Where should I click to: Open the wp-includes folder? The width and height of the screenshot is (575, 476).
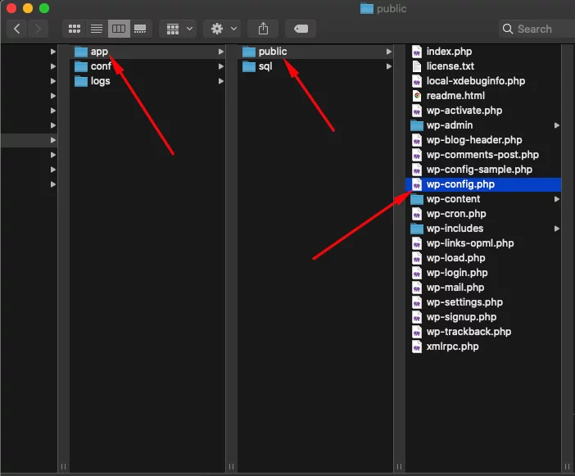483,229
